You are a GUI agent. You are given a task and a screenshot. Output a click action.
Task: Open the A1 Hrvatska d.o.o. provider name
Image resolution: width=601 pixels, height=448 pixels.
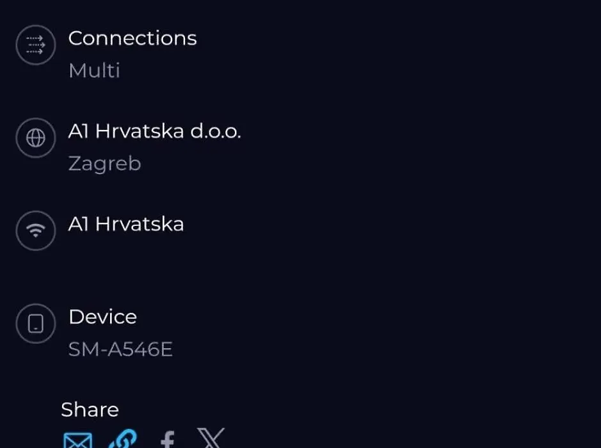coord(154,131)
